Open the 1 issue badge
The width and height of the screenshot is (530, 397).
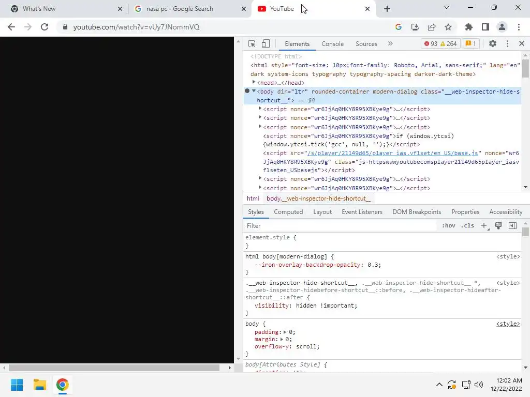tap(470, 43)
